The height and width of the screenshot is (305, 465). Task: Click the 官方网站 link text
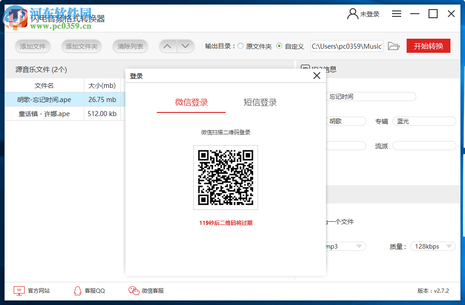point(39,291)
